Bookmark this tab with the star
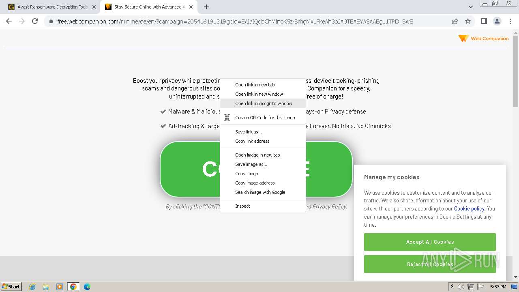Screen dimensions: 519x292 [468, 21]
